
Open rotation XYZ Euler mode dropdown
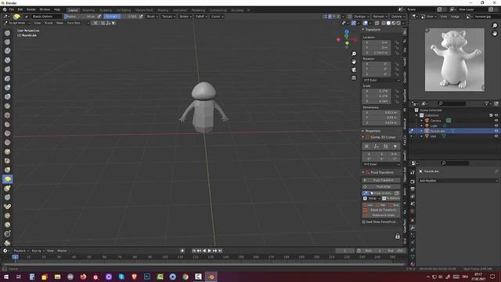tap(381, 80)
